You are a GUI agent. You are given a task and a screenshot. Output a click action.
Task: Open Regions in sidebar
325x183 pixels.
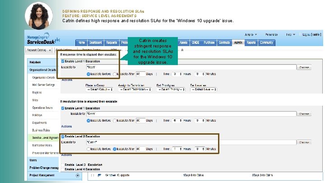[x=37, y=93]
